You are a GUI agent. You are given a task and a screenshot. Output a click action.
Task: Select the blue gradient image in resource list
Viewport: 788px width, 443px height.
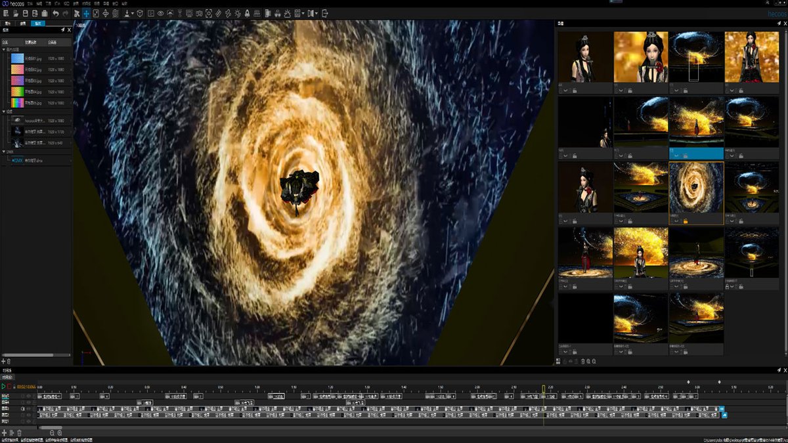click(x=18, y=58)
